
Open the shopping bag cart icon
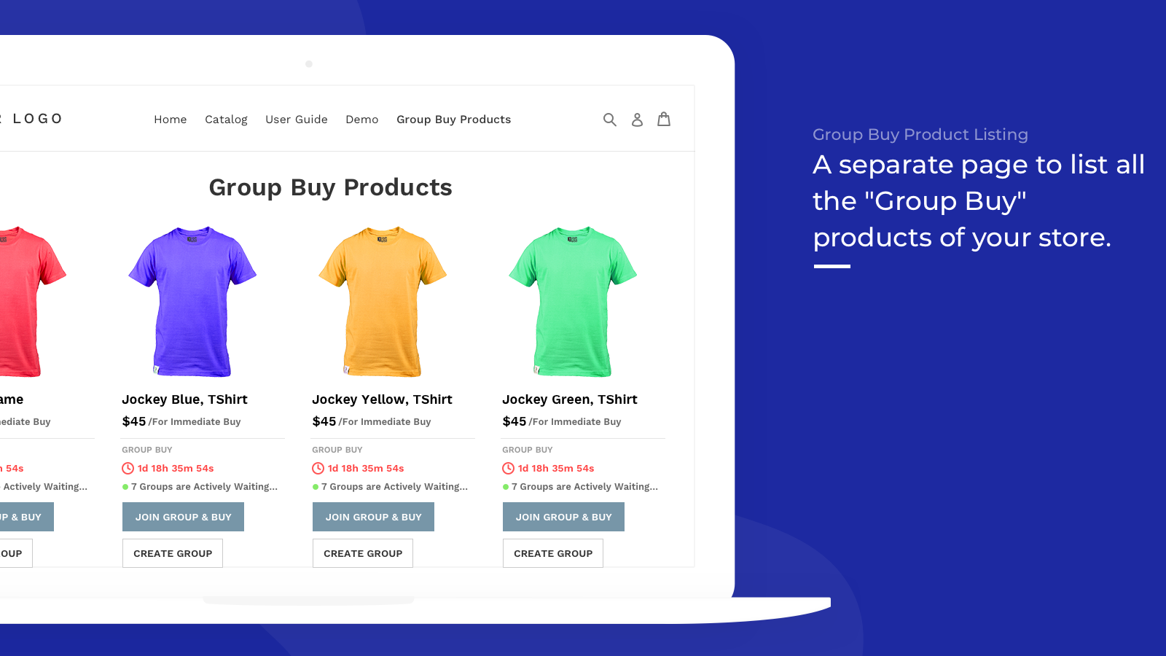[664, 119]
